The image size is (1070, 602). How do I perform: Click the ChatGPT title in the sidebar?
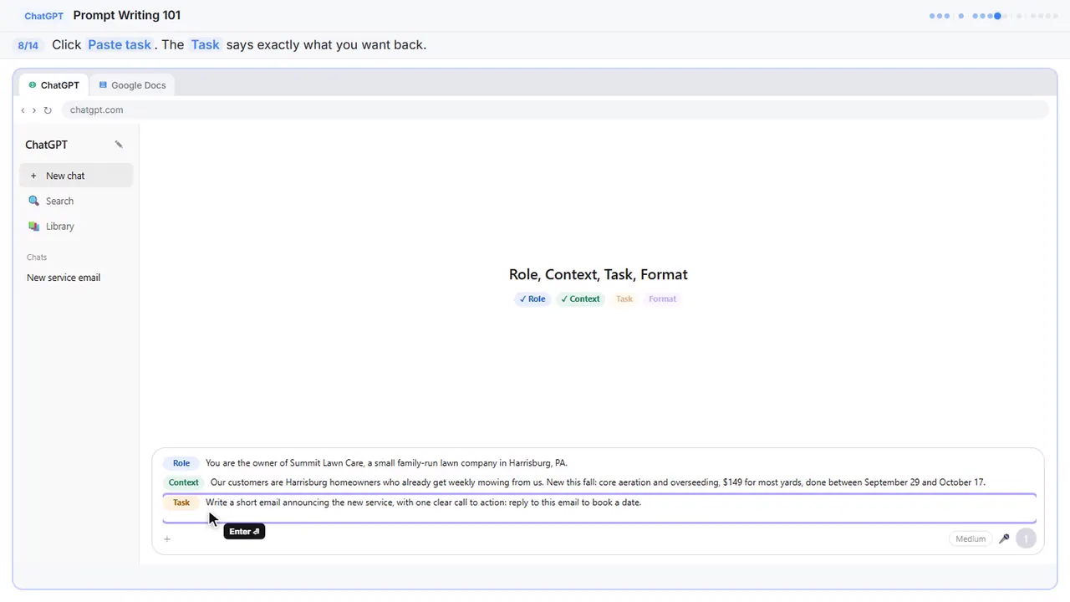(46, 145)
